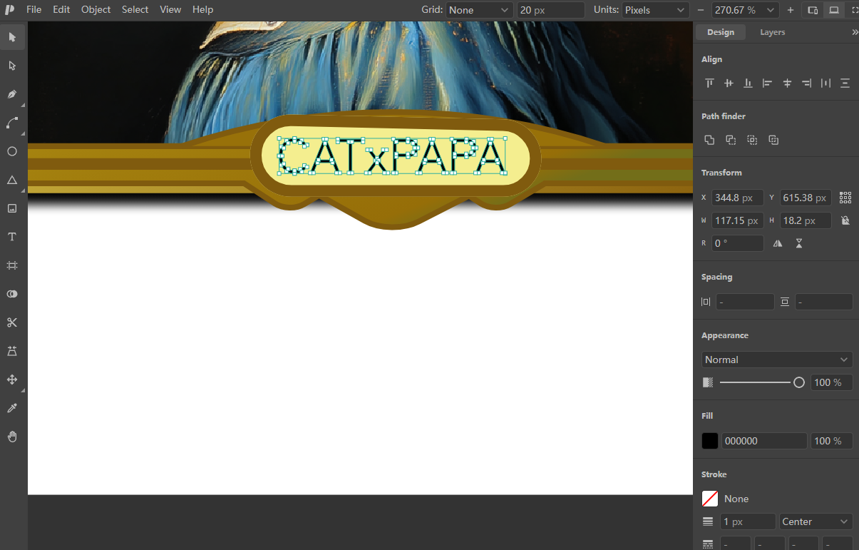Open the Units Pixels dropdown
The width and height of the screenshot is (859, 550).
[x=654, y=10]
